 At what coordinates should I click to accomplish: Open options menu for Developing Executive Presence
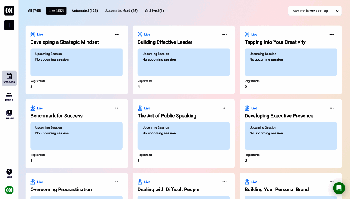click(x=331, y=108)
